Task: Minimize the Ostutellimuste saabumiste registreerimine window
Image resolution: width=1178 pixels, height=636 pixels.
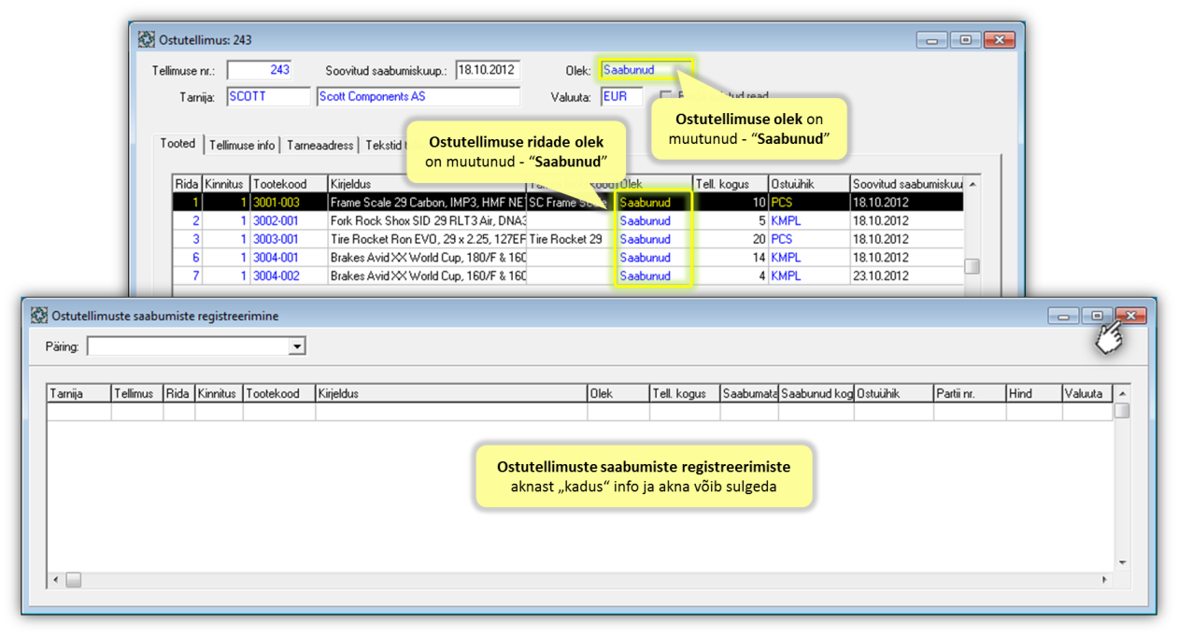Action: pyautogui.click(x=1064, y=317)
